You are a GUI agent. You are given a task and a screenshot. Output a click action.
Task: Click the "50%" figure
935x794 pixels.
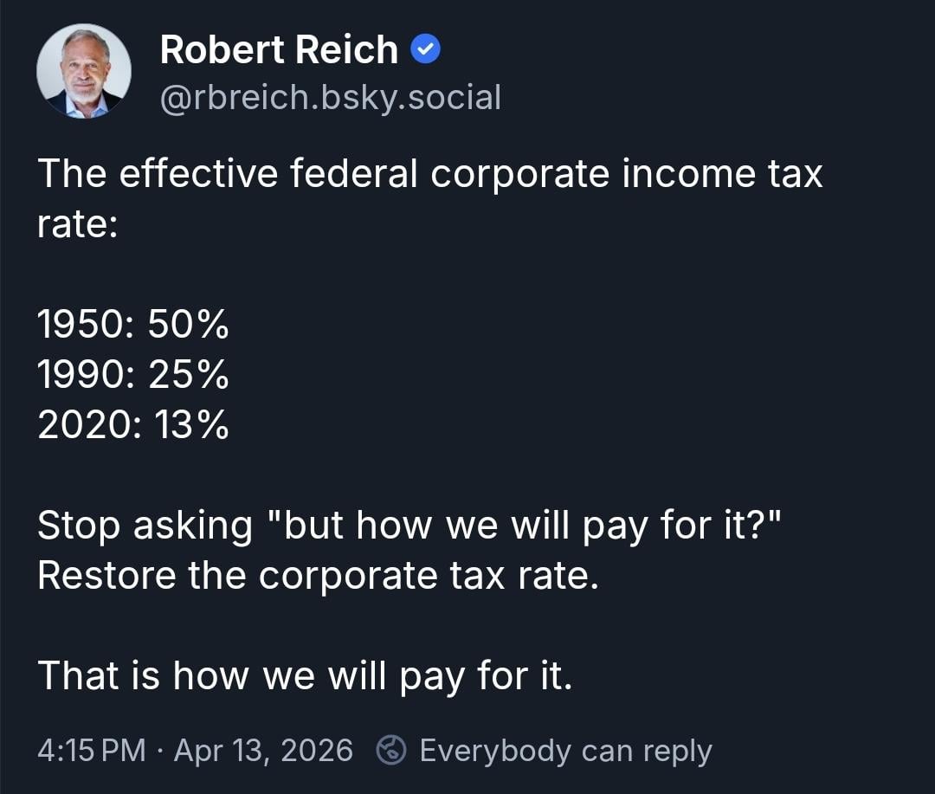coord(188,326)
